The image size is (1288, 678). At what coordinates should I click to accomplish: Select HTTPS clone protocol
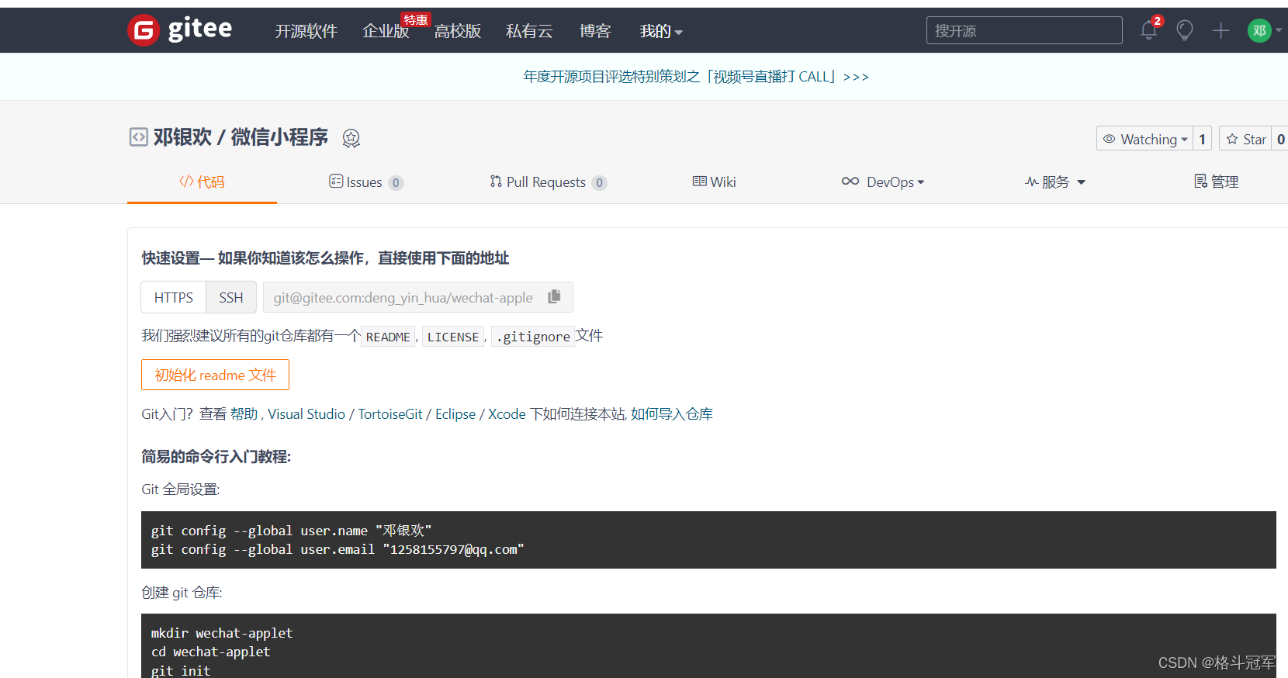(174, 297)
